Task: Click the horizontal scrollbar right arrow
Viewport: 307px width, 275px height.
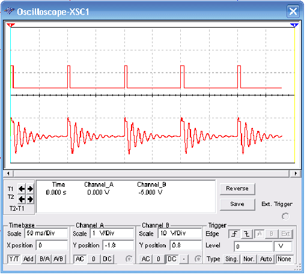Action: point(296,174)
